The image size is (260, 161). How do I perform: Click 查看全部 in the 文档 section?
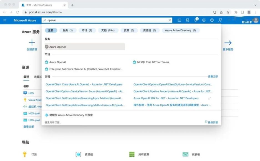click(x=213, y=76)
